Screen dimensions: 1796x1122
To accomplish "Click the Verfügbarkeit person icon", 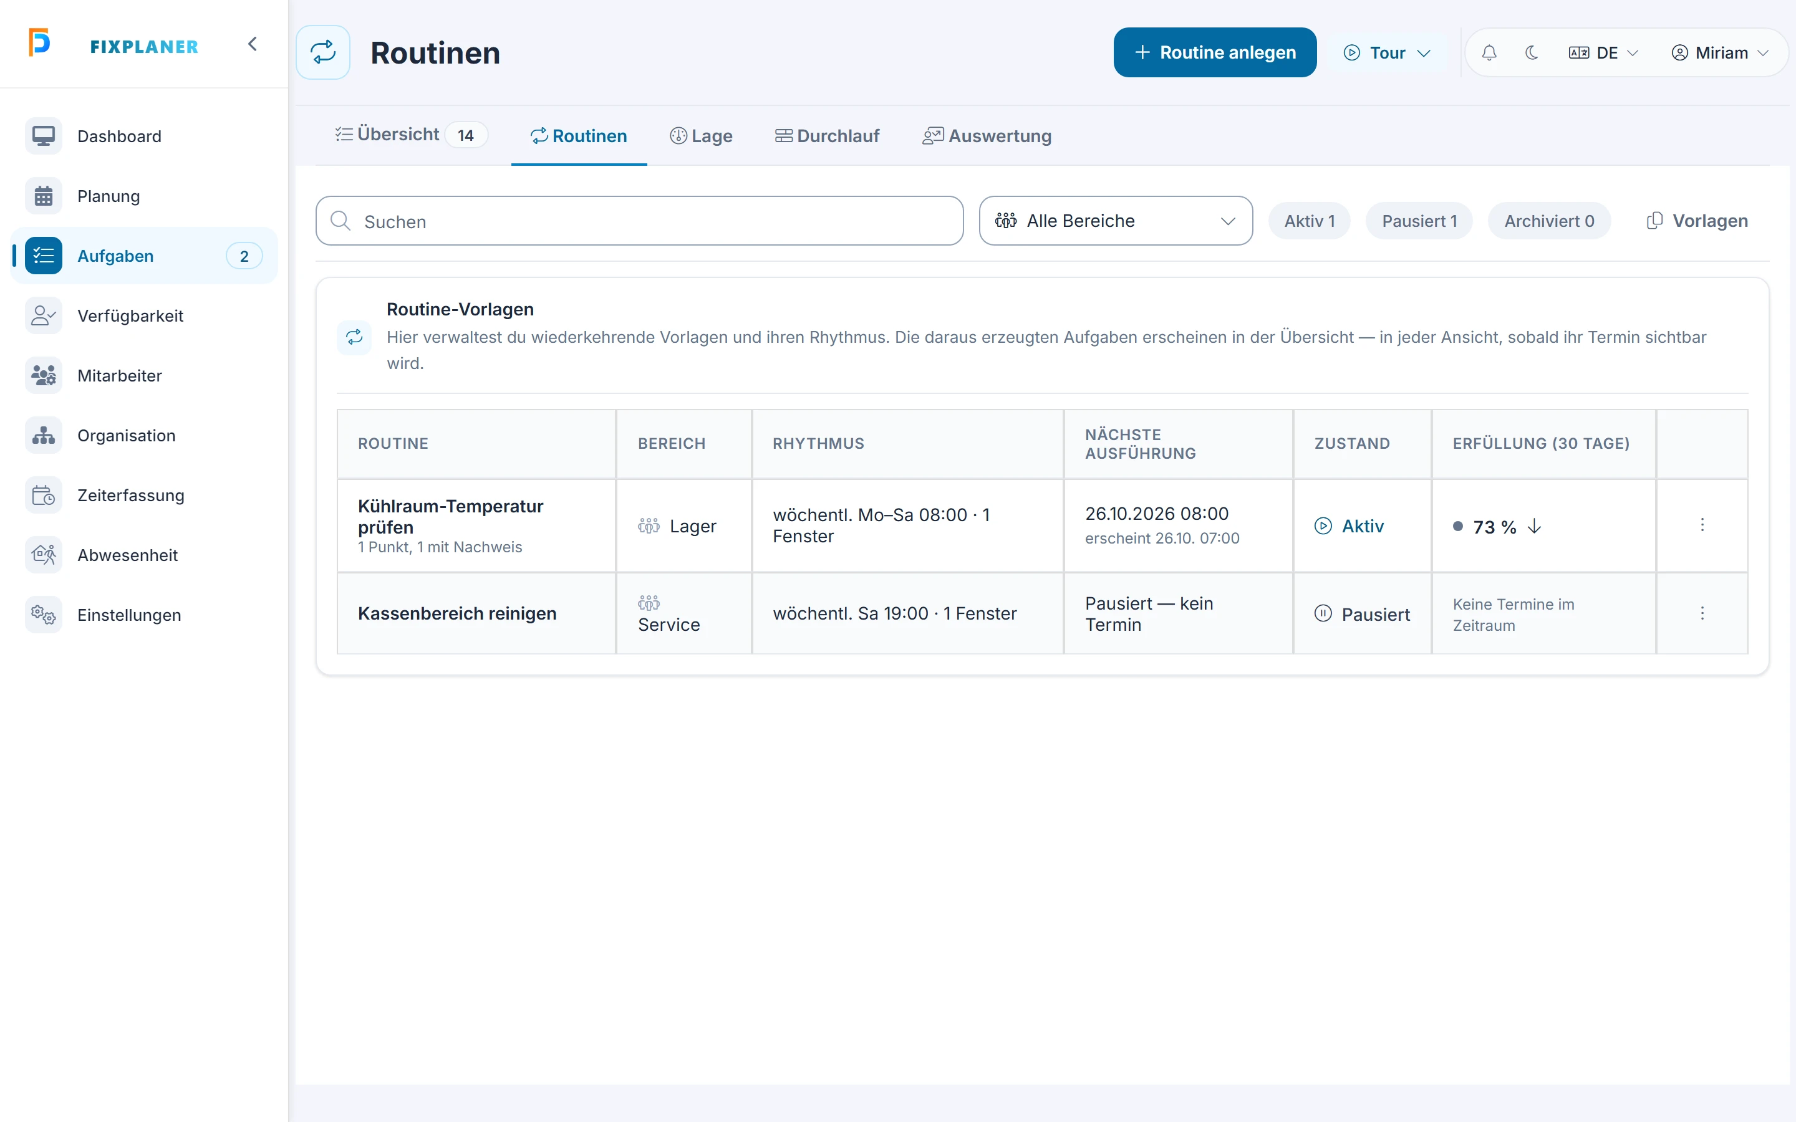I will pos(44,315).
